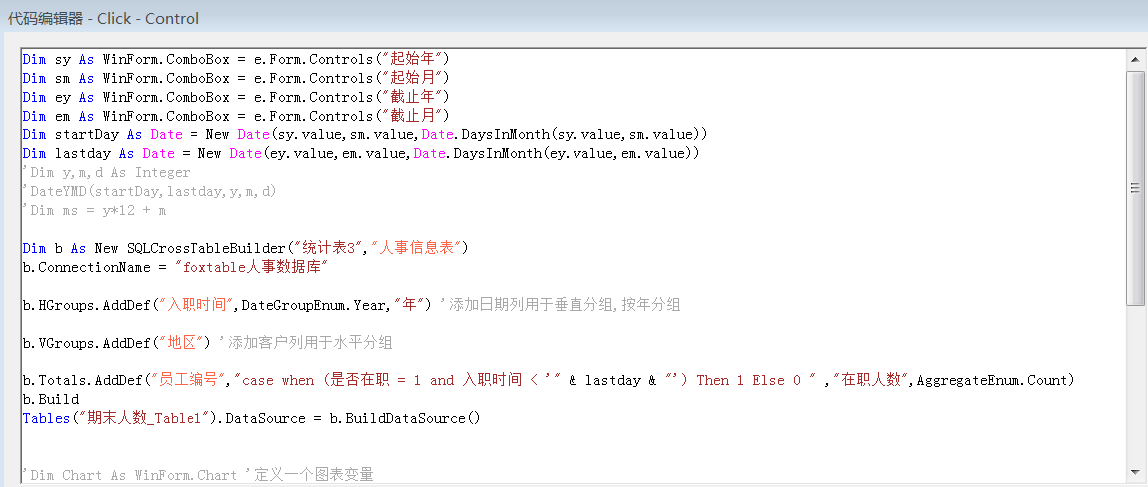The width and height of the screenshot is (1148, 487).
Task: Click the scrollbar down arrow button
Action: coord(1135,472)
